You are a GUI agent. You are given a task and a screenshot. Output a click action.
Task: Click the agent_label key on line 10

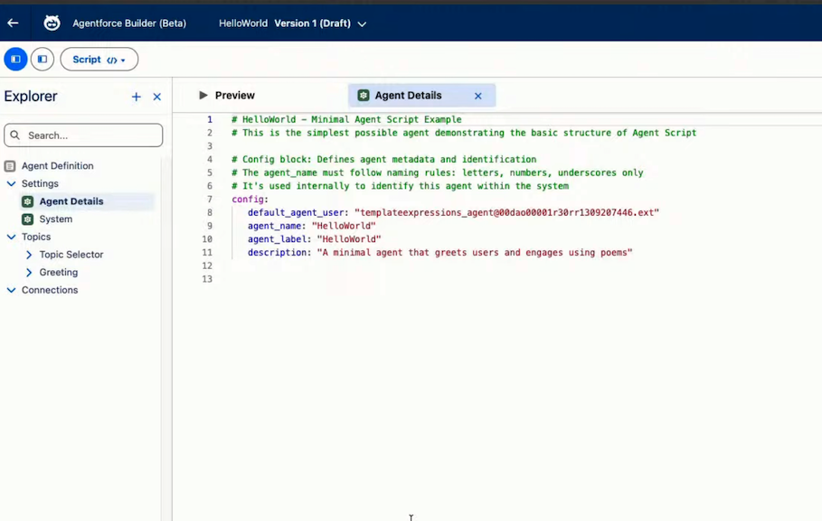tap(278, 239)
